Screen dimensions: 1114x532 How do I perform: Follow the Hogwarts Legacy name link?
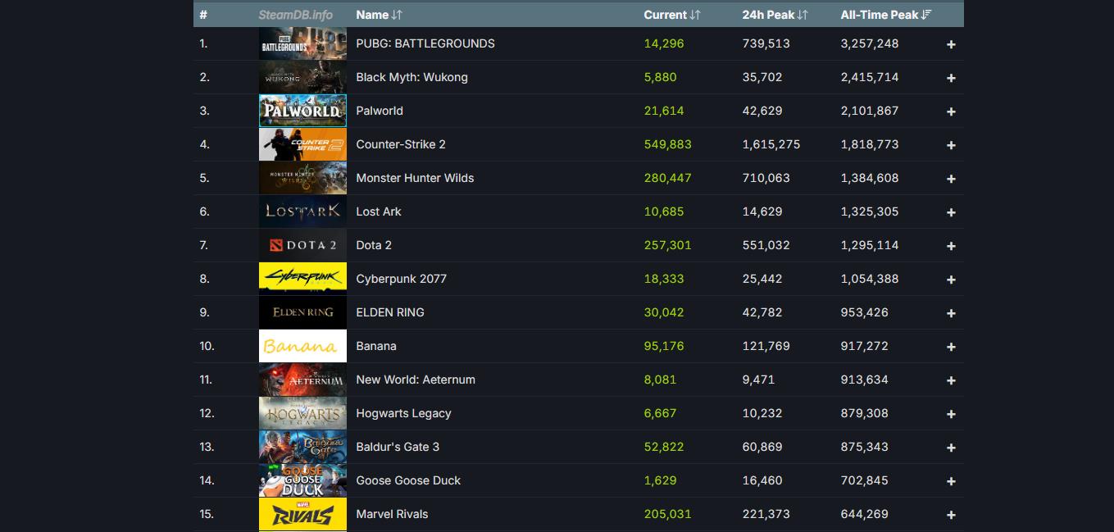tap(403, 413)
